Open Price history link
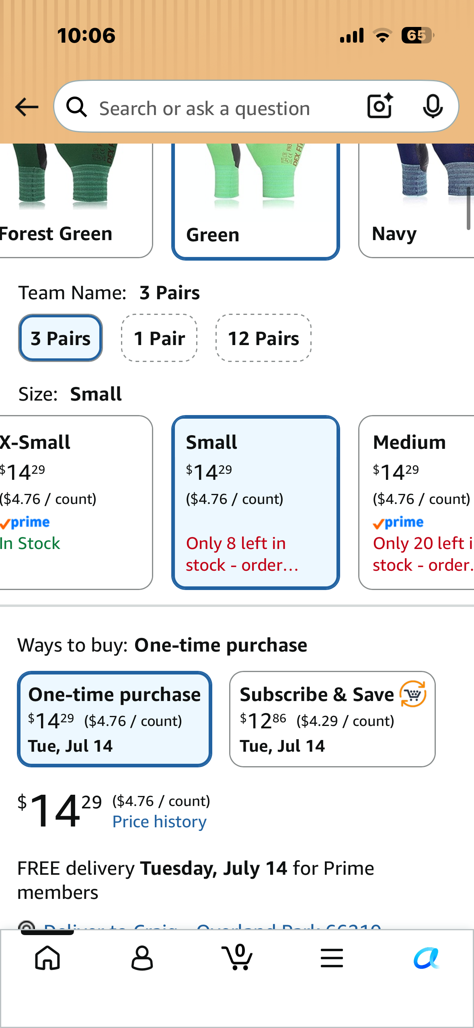Screen dimensions: 474x1028 [x=159, y=822]
